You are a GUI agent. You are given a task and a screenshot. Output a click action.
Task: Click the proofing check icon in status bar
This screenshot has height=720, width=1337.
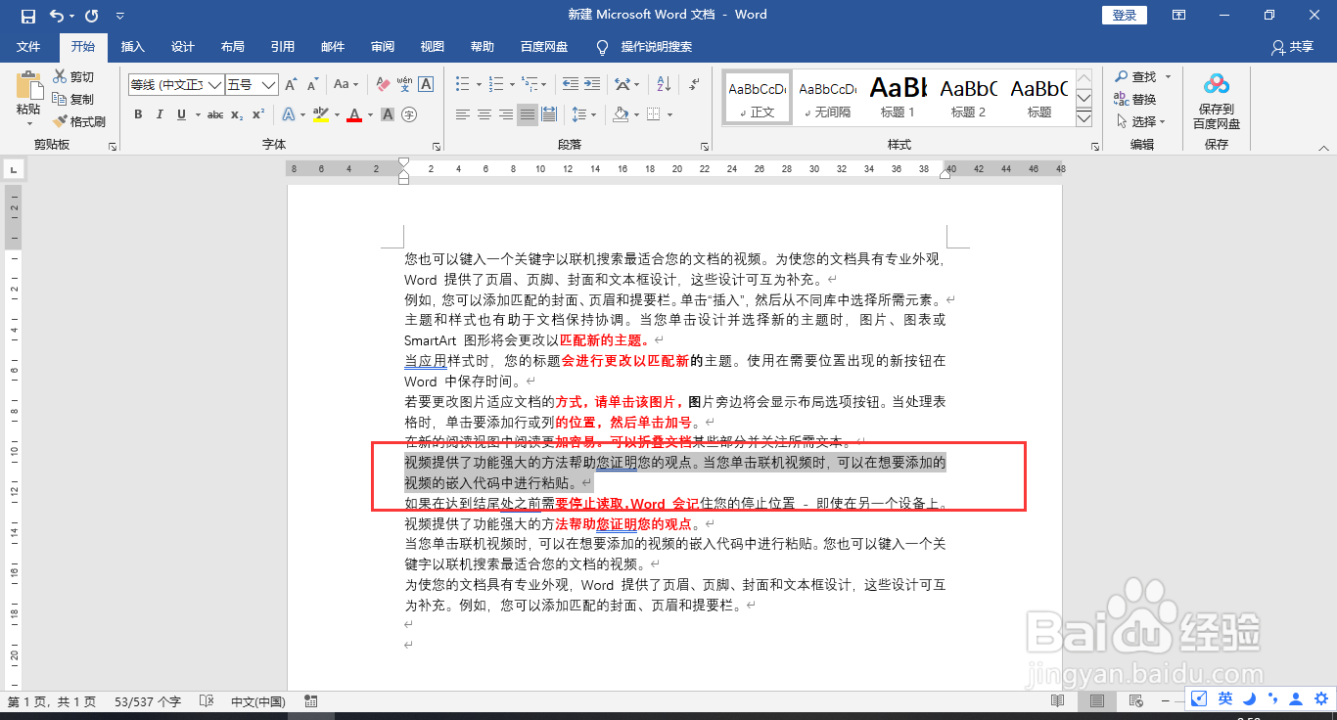[x=206, y=701]
